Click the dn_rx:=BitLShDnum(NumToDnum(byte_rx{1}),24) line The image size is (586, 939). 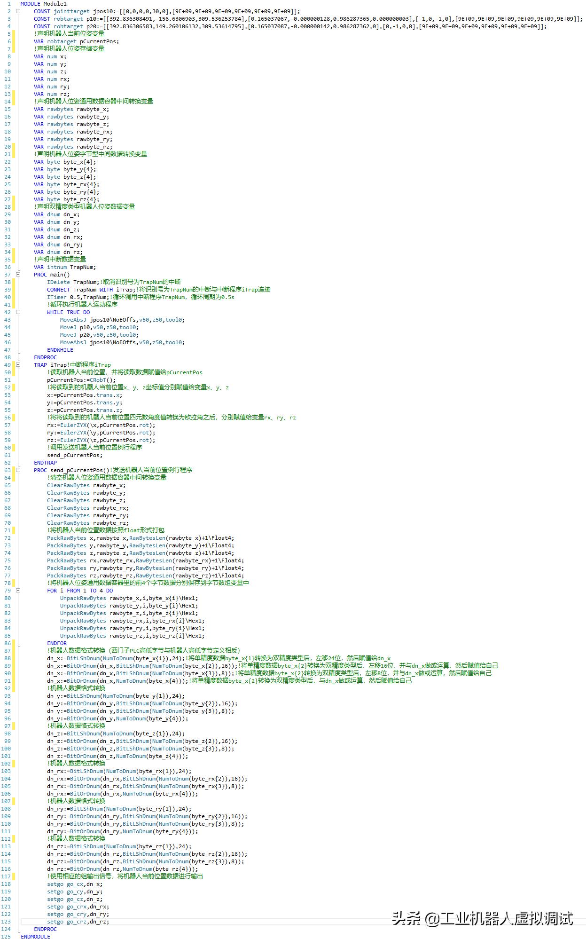(119, 771)
